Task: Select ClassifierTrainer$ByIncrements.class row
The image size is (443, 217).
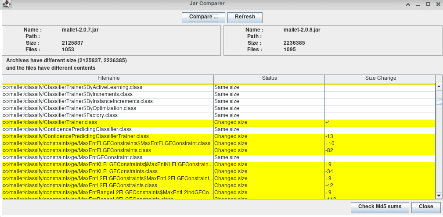Action: coord(219,94)
